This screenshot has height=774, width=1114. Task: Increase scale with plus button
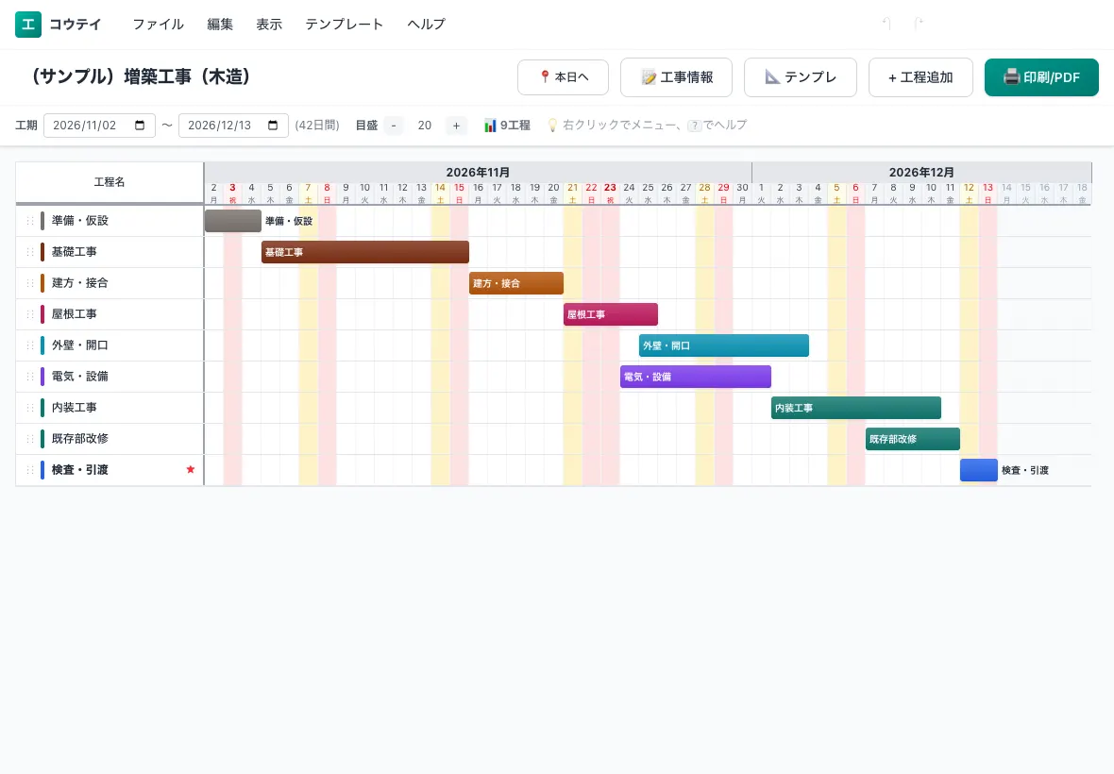pos(456,126)
